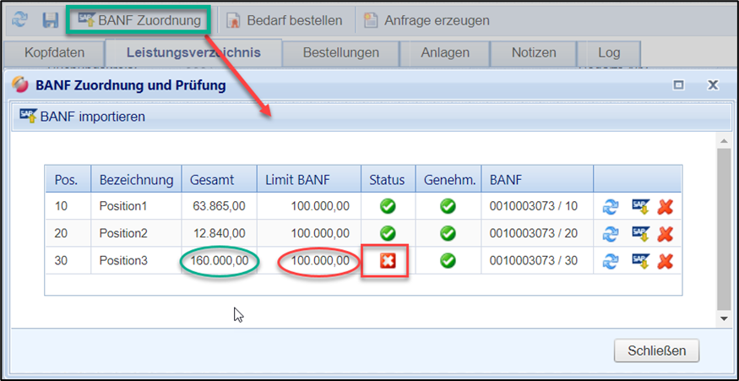Click the refresh icon in the top toolbar
739x381 pixels.
pyautogui.click(x=19, y=19)
